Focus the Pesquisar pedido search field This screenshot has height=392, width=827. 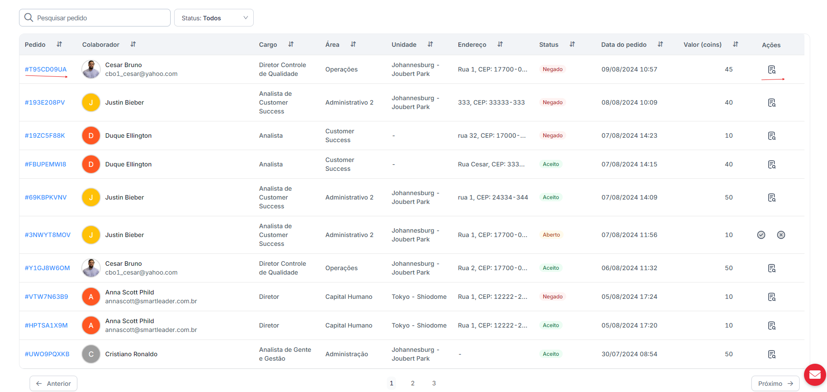coord(95,18)
